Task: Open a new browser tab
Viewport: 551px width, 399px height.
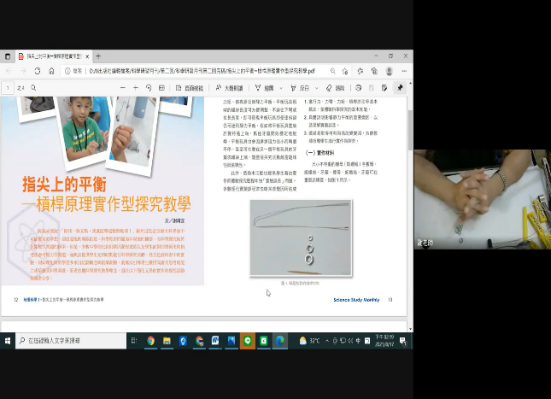Action: (x=98, y=56)
